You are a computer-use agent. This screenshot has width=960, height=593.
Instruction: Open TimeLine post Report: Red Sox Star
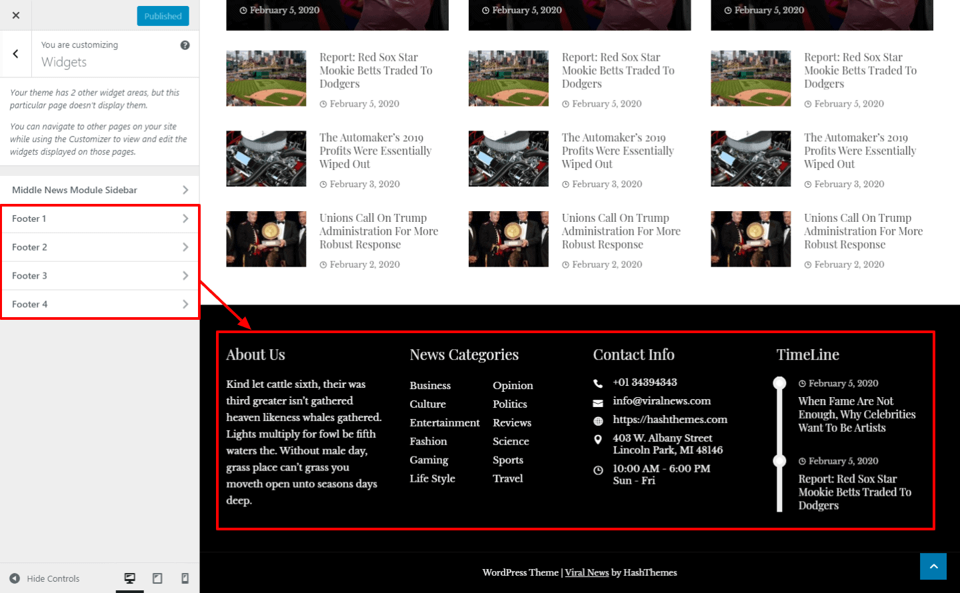(855, 492)
